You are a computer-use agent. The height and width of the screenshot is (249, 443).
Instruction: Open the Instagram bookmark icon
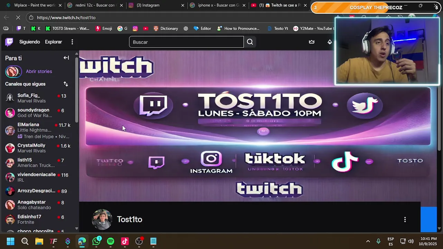135,28
